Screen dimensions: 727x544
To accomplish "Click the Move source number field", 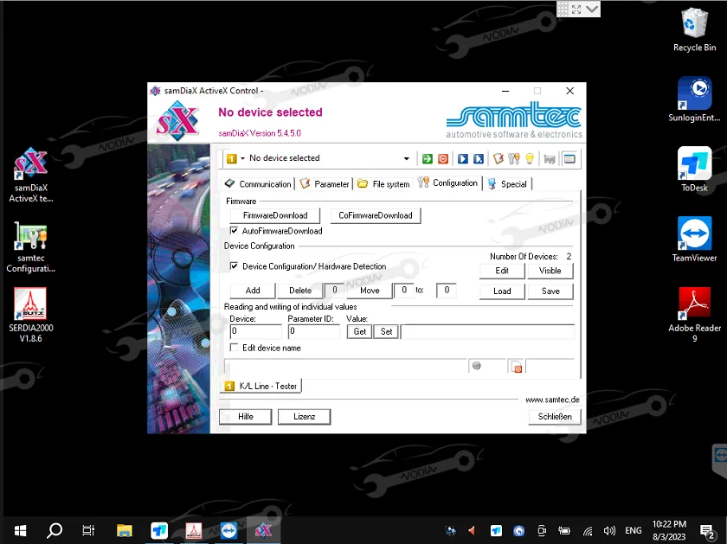I will click(x=403, y=290).
